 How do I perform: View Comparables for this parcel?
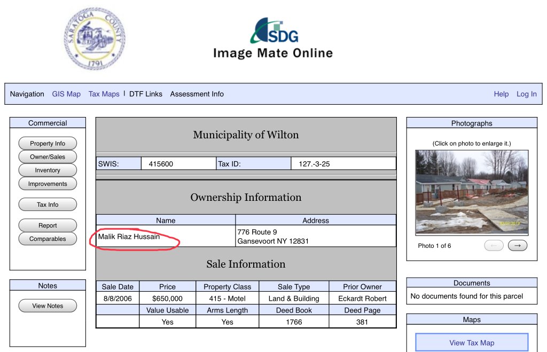pos(48,239)
